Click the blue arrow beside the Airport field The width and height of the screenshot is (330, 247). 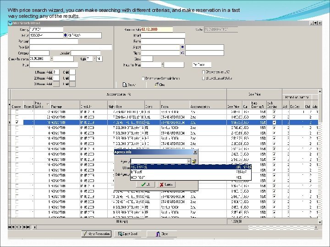[x=182, y=47]
